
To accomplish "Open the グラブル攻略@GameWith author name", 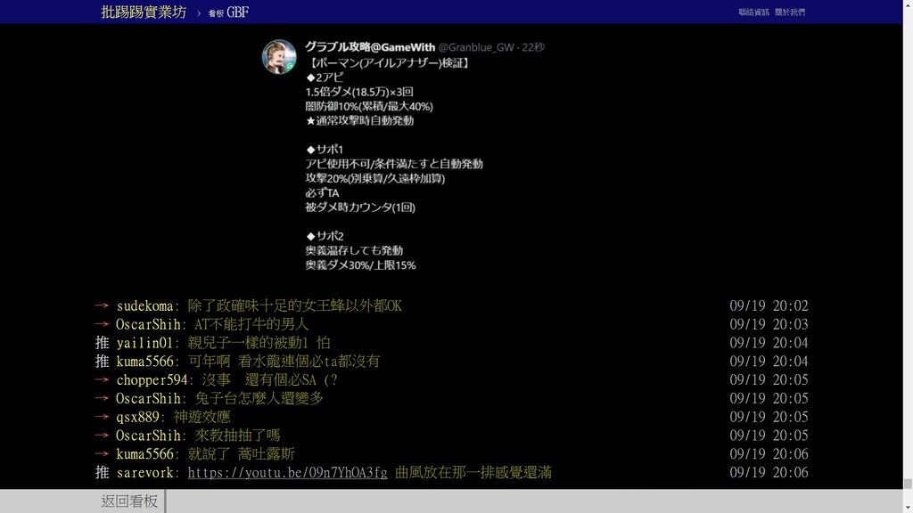I will (x=370, y=47).
